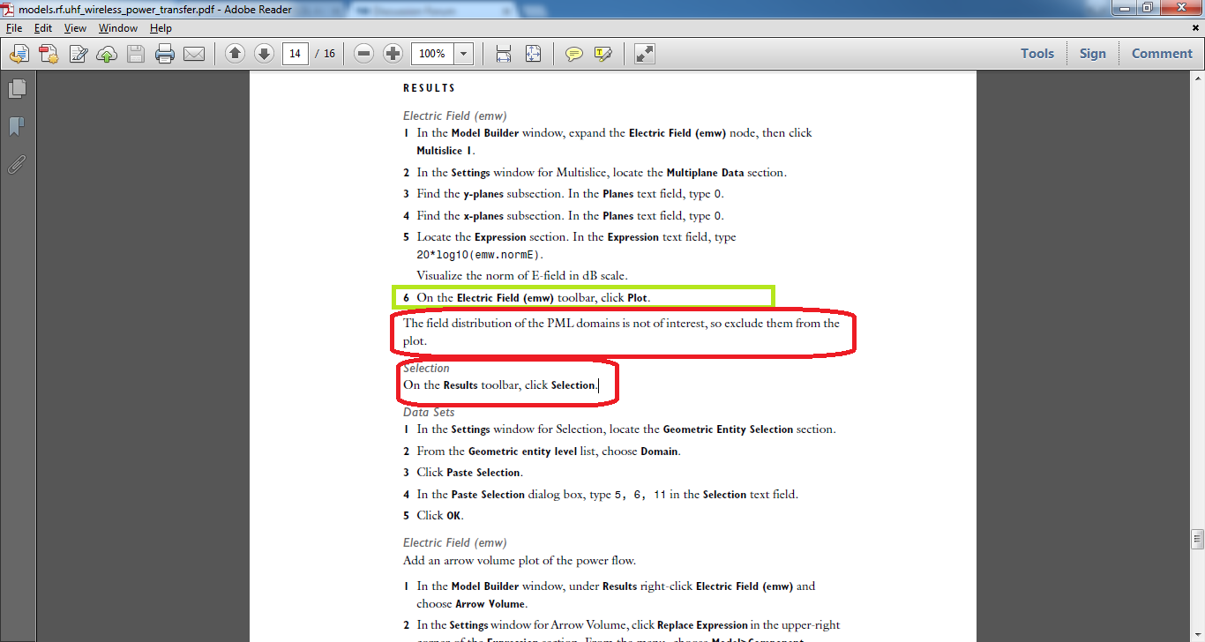Select the highlight text tool
This screenshot has height=642, width=1205.
click(603, 54)
